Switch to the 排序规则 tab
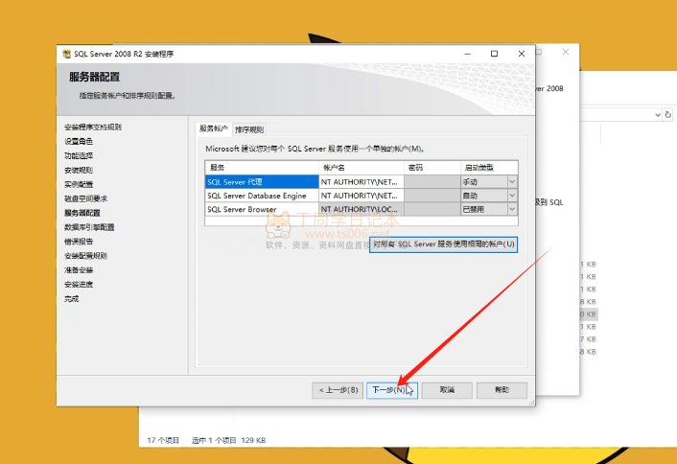 [249, 129]
